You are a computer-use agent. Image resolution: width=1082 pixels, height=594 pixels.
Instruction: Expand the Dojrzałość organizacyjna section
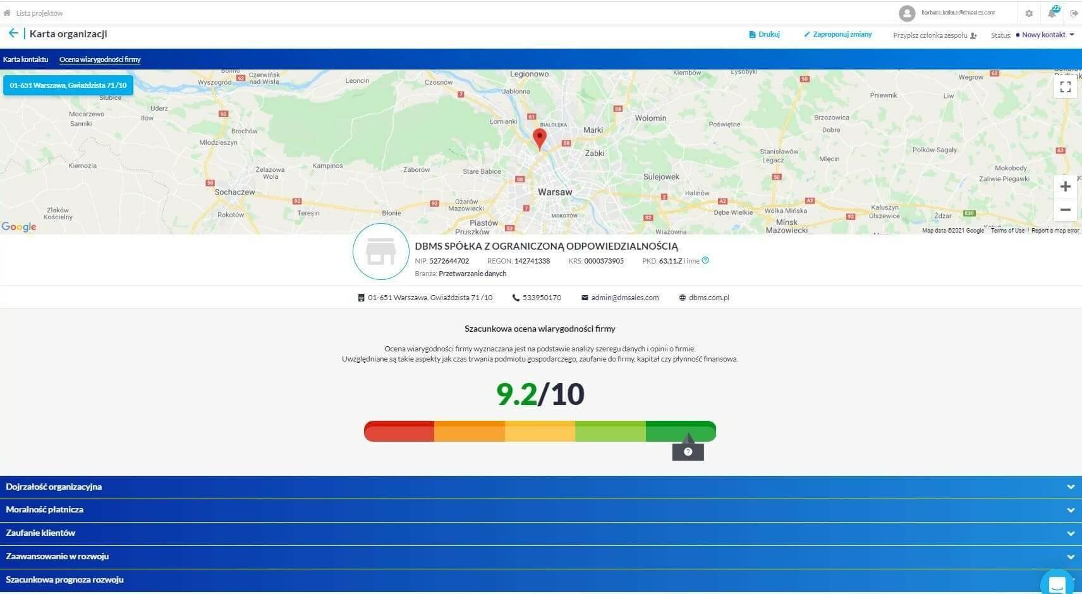pos(541,487)
